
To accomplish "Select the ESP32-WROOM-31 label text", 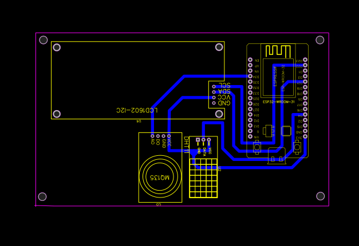I will click(278, 102).
